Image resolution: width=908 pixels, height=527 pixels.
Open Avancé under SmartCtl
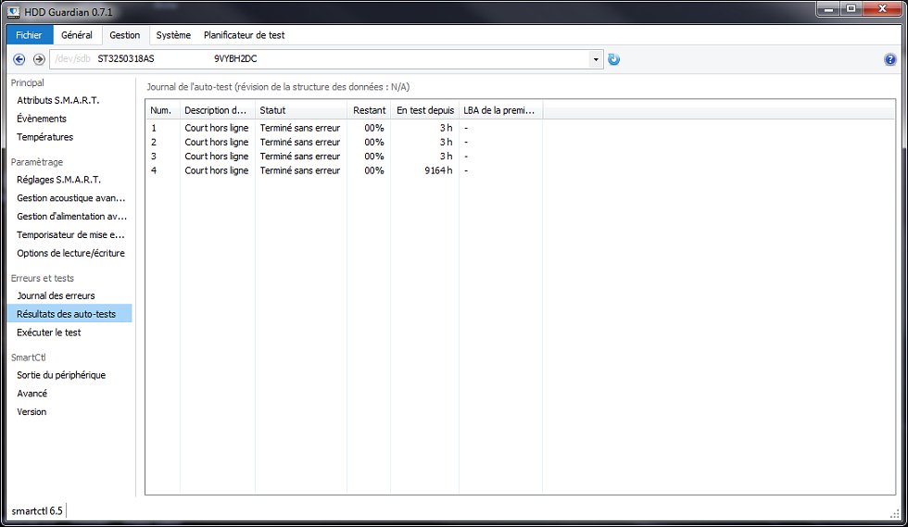tap(32, 394)
